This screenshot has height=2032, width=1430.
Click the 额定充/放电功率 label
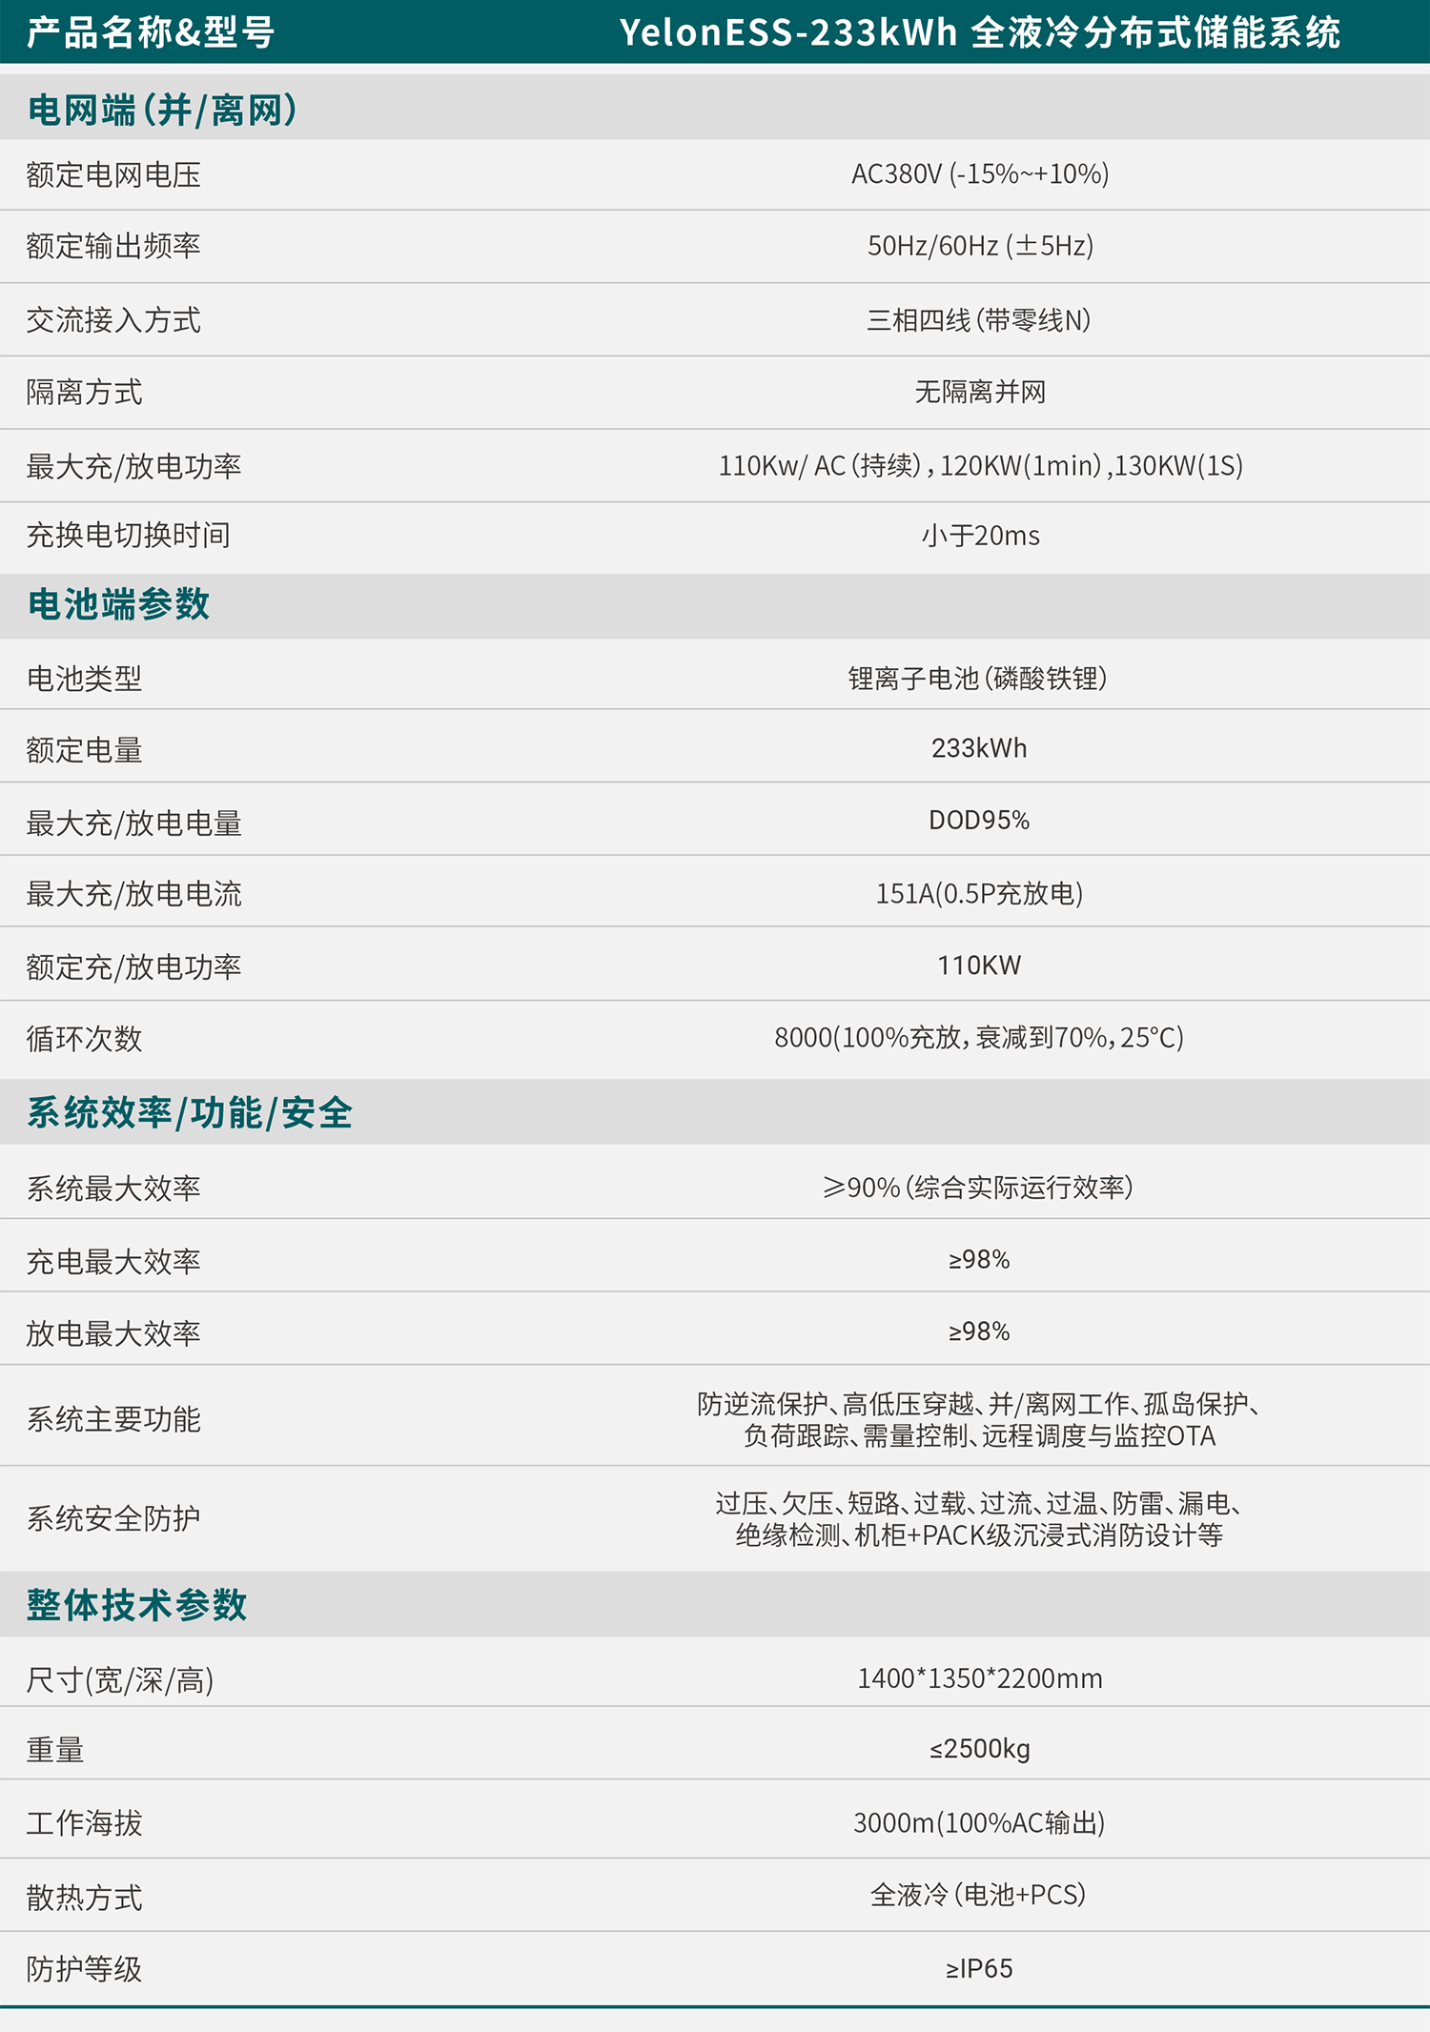(134, 967)
